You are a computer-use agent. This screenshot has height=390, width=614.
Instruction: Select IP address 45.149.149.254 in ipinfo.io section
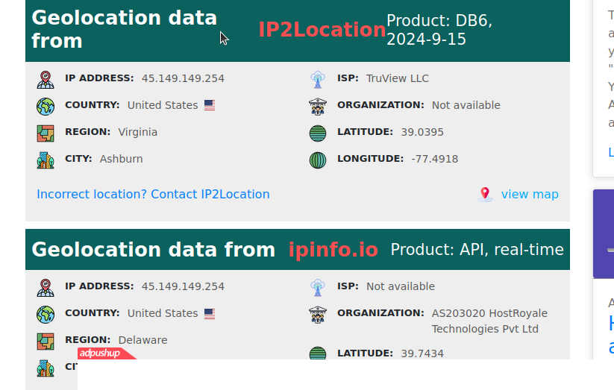[183, 286]
